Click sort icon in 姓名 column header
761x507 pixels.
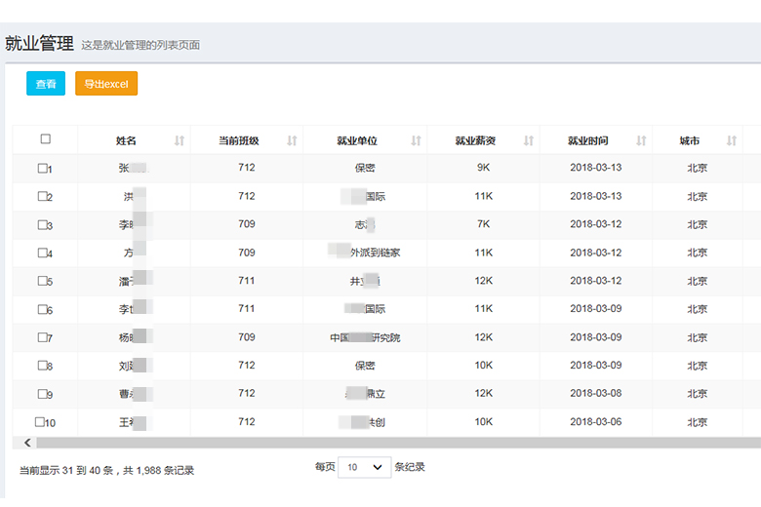pos(180,140)
